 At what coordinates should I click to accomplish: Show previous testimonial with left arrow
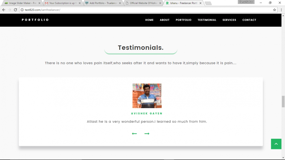coord(134,134)
